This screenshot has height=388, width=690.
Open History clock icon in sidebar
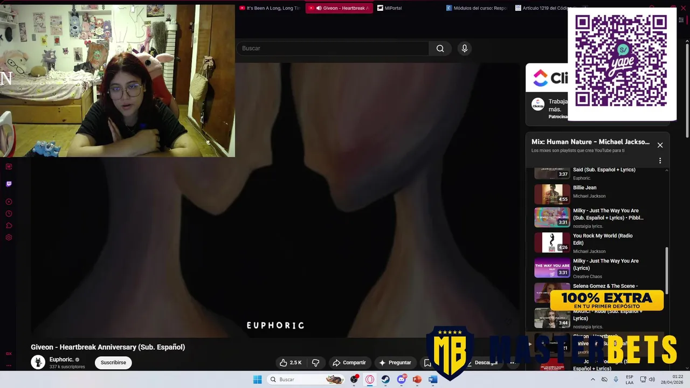[9, 213]
